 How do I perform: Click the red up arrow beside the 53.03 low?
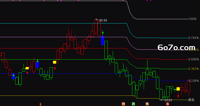[178, 96]
